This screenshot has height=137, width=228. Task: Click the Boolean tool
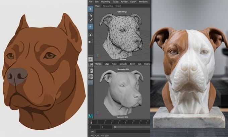147,64
